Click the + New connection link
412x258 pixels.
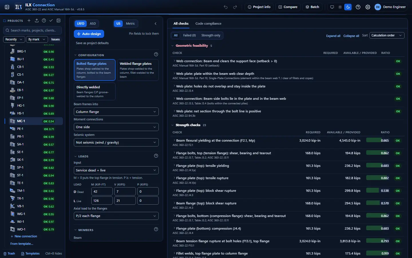pos(24,236)
